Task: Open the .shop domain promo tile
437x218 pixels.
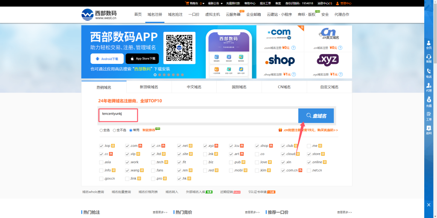Action: click(x=280, y=65)
